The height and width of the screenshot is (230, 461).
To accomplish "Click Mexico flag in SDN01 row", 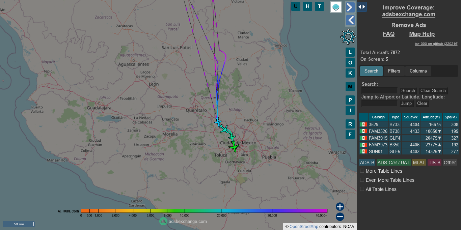I will coord(363,151).
